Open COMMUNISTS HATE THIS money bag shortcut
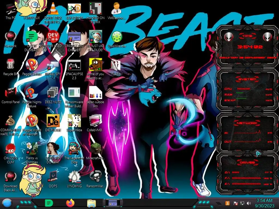The width and height of the screenshot is (279, 209). 11,125
